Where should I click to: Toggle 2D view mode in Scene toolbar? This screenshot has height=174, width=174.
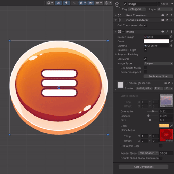[58, 3]
